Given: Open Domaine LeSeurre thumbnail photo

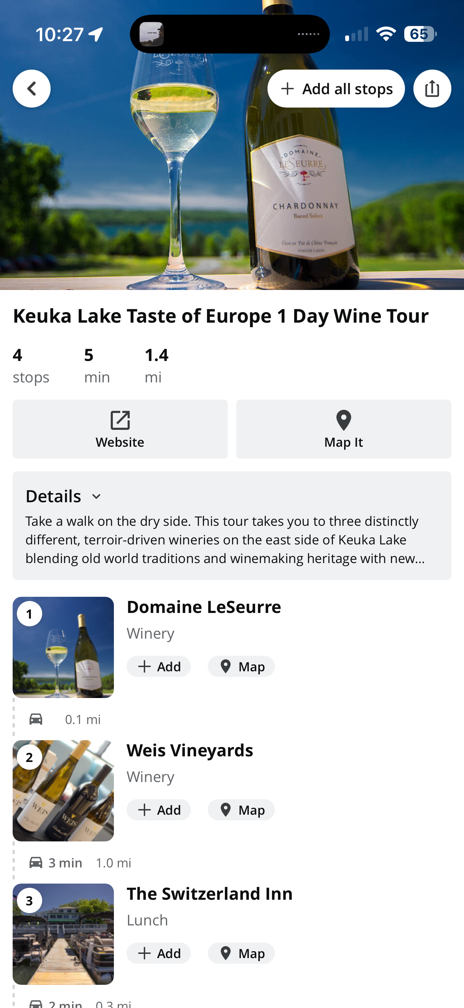Looking at the screenshot, I should pyautogui.click(x=63, y=647).
